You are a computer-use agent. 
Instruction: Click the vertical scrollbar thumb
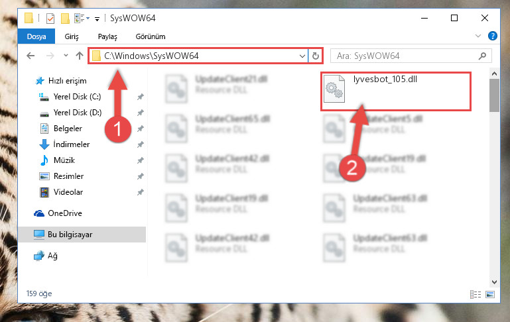click(494, 95)
